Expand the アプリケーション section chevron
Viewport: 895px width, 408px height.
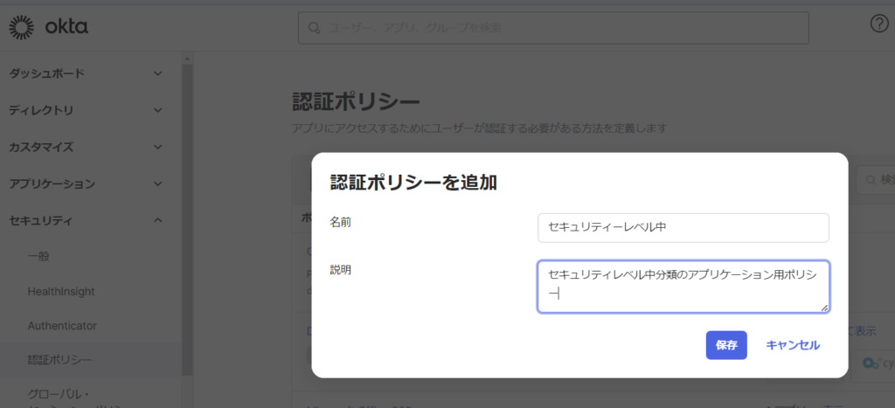[158, 183]
